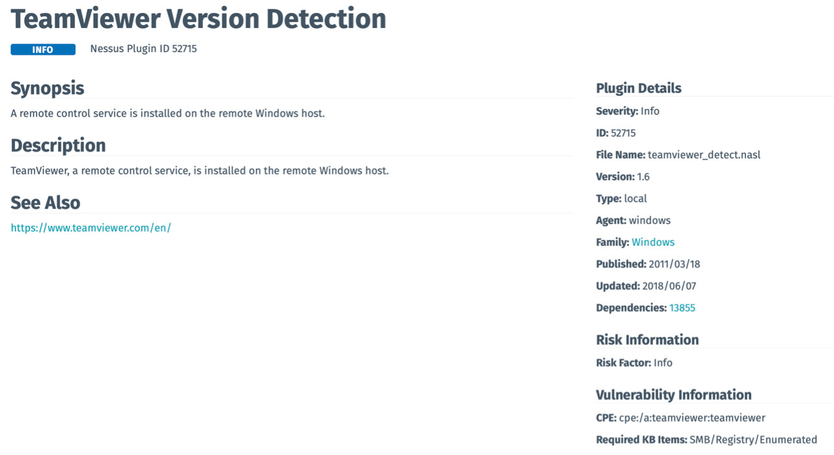Click the Description heading
This screenshot has width=834, height=455.
click(58, 145)
